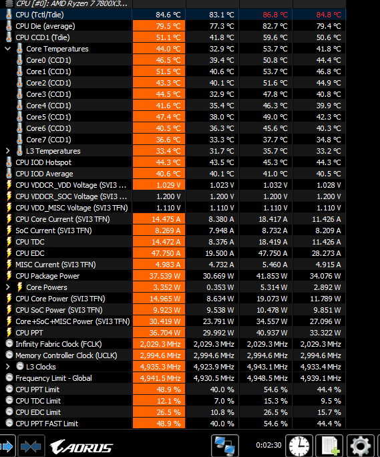This screenshot has height=457, width=380.
Task: Click the AORUS logo in toolbar
Action: [x=81, y=446]
